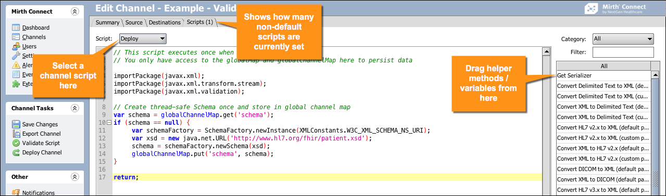This screenshot has width=666, height=196.
Task: Click the var xsd URL code line
Action: [x=252, y=138]
